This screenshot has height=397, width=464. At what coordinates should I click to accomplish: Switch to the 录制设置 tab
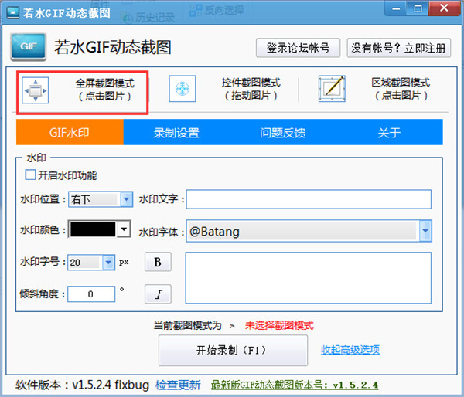(x=176, y=132)
